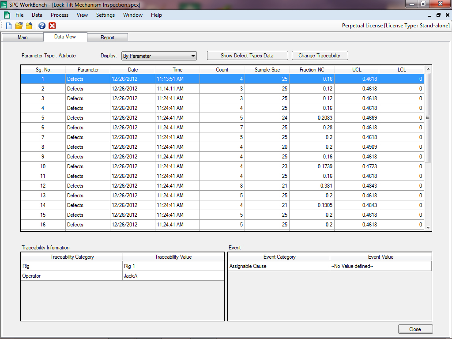The height and width of the screenshot is (339, 452).
Task: Switch to the Report tab
Action: pyautogui.click(x=108, y=38)
